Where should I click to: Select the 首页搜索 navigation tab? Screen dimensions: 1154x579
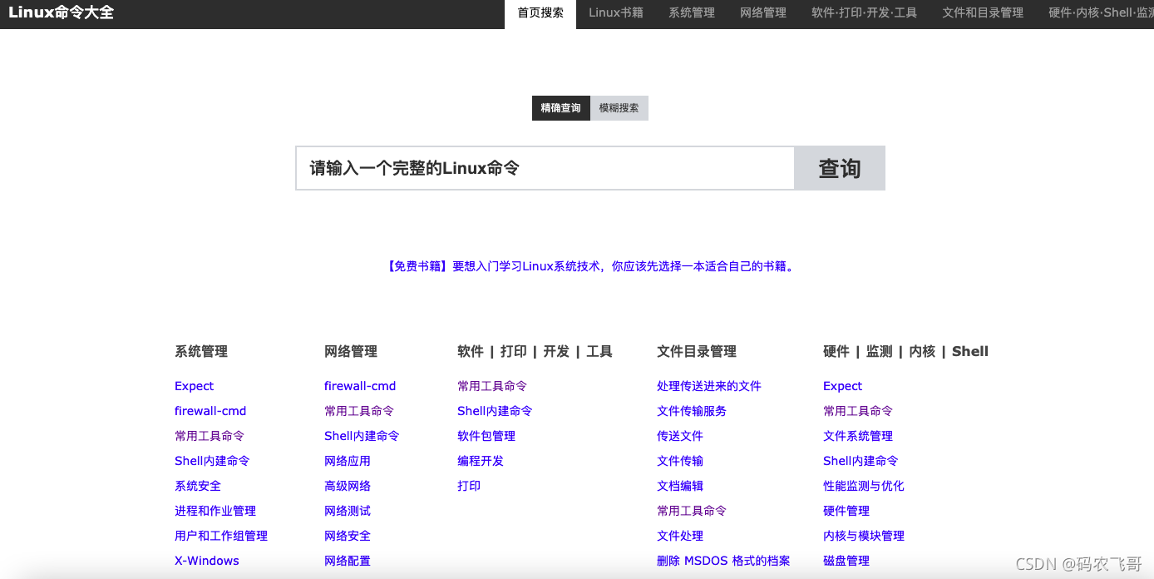point(540,13)
